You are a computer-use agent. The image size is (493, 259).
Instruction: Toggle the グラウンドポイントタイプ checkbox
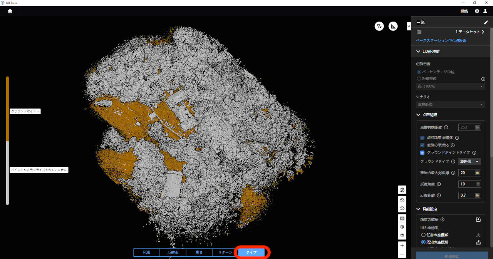pyautogui.click(x=423, y=153)
